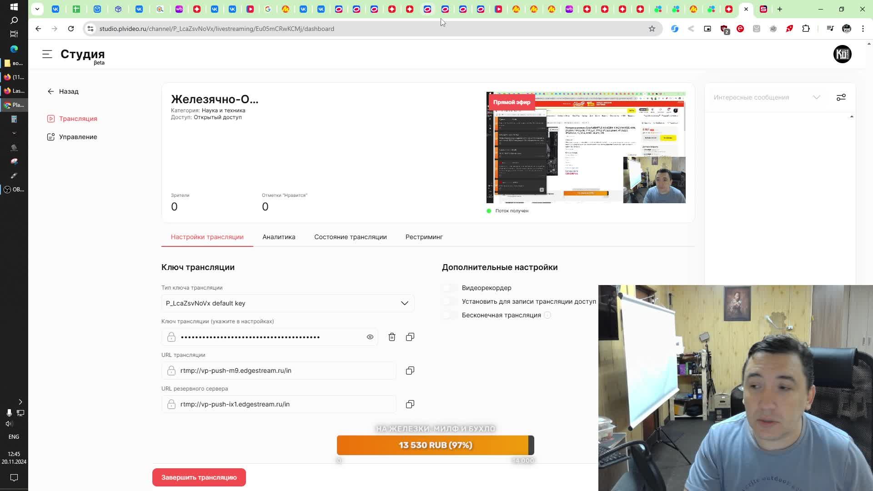Open the hamburger menu next to Студия
873x491 pixels.
(47, 54)
